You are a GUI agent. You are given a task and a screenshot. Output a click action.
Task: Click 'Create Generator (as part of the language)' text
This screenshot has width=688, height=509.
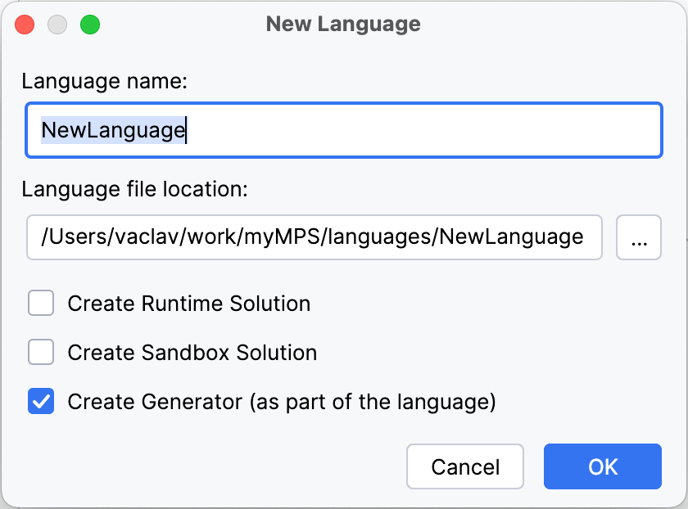pos(282,402)
